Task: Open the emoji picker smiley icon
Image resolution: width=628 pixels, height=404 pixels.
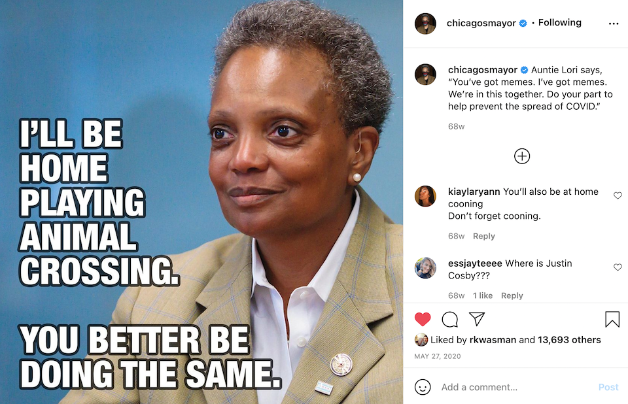Action: click(x=423, y=387)
